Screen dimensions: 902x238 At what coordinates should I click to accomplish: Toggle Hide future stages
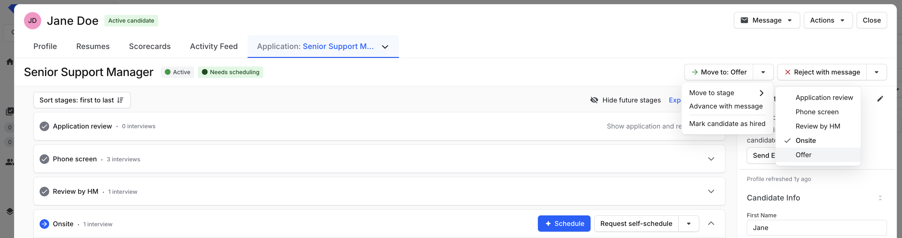click(x=625, y=100)
